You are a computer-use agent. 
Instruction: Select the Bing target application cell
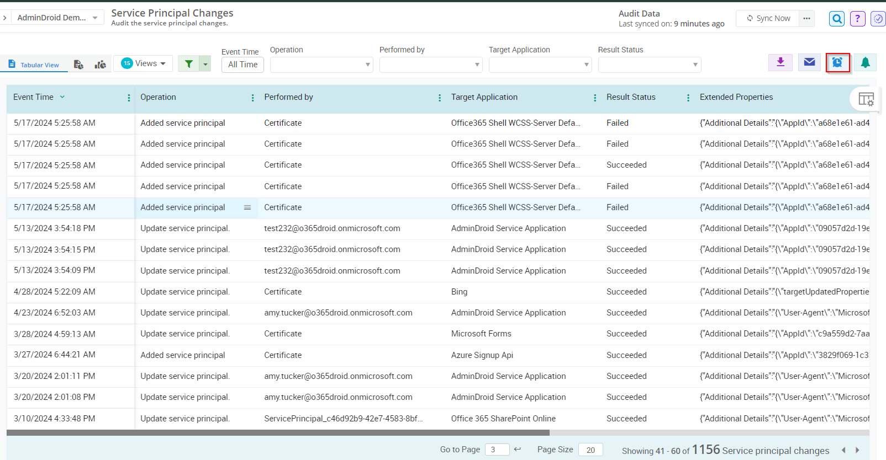(459, 292)
